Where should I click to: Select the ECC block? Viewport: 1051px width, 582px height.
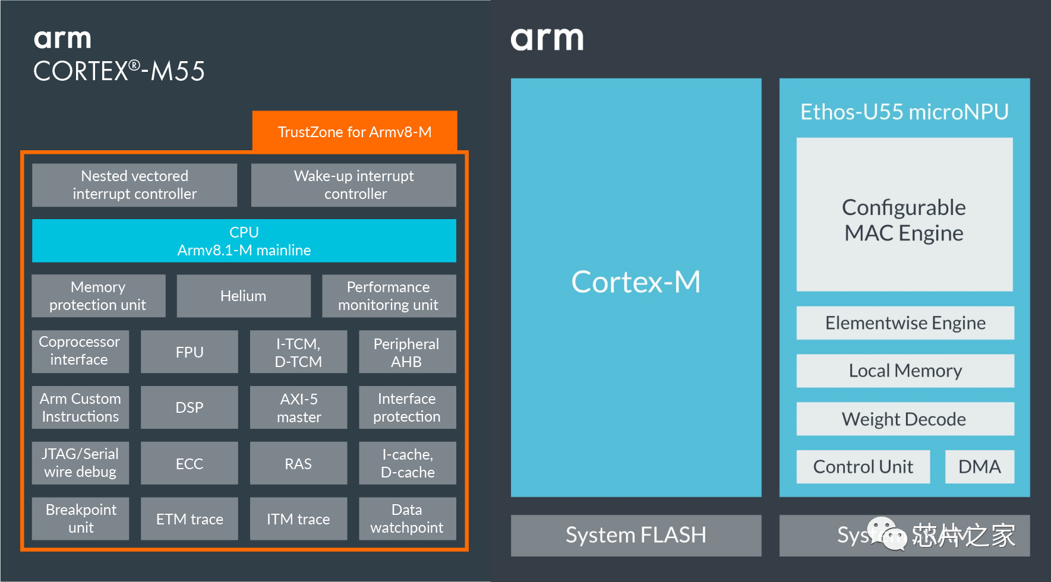pyautogui.click(x=190, y=463)
